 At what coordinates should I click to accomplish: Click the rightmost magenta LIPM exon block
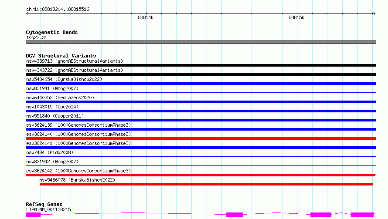click(x=362, y=215)
